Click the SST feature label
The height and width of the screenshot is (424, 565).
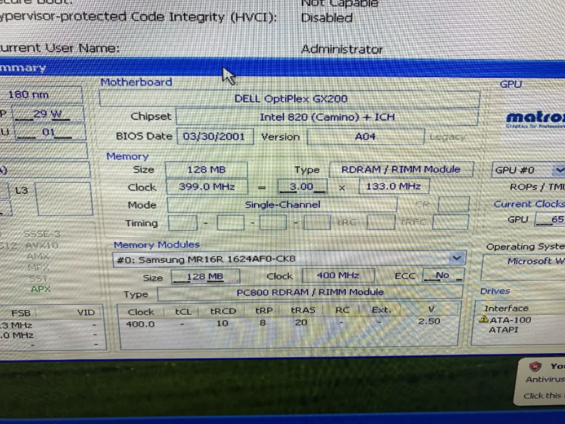click(x=38, y=278)
